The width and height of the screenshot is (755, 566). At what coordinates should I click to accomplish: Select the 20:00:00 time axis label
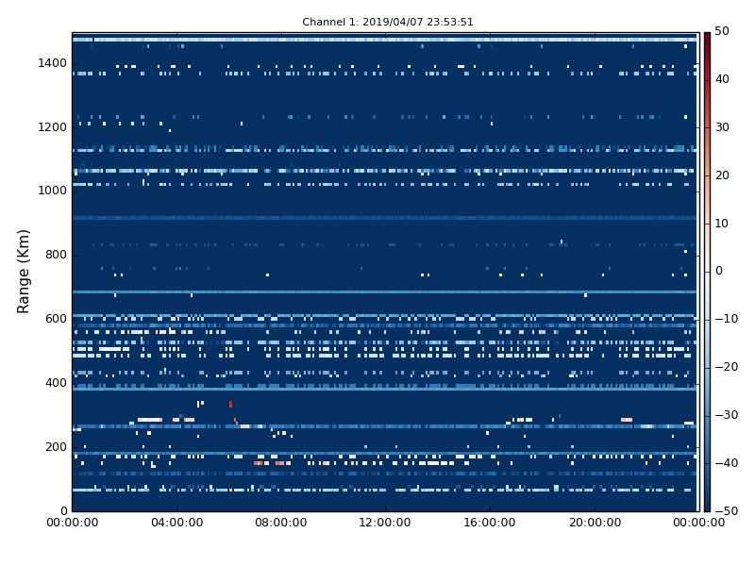(x=595, y=523)
